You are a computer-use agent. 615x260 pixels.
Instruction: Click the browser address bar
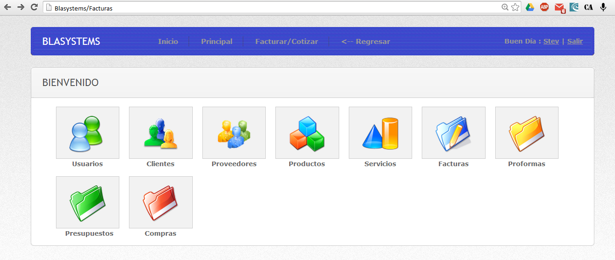point(275,8)
